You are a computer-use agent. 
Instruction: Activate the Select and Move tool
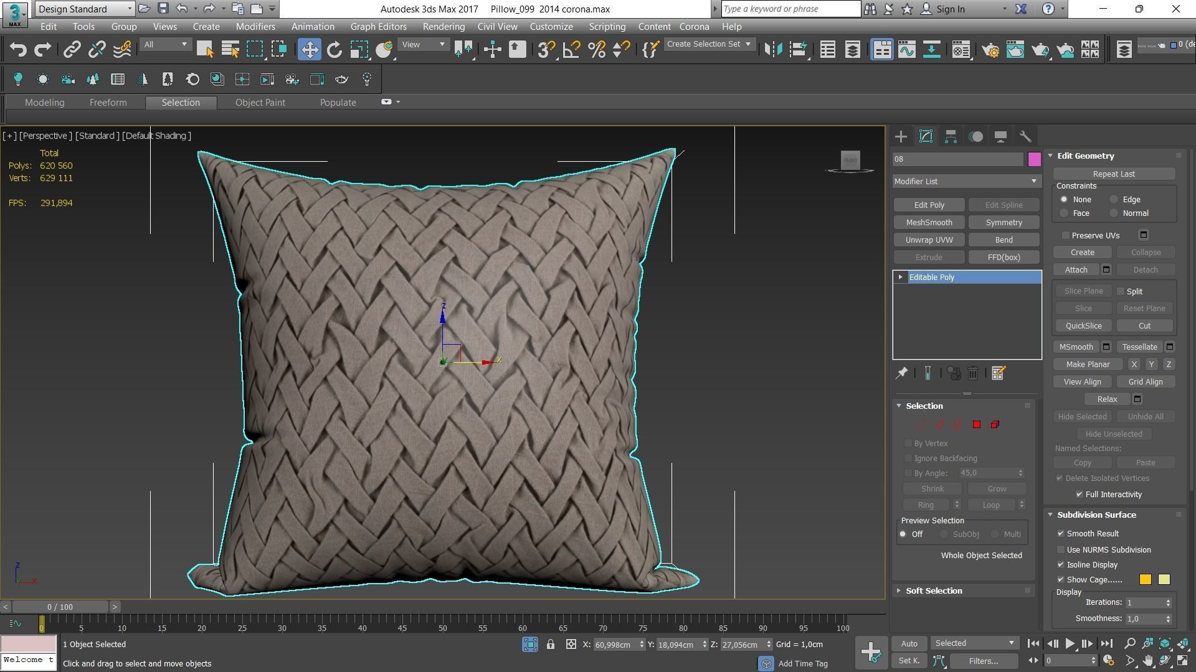[310, 50]
